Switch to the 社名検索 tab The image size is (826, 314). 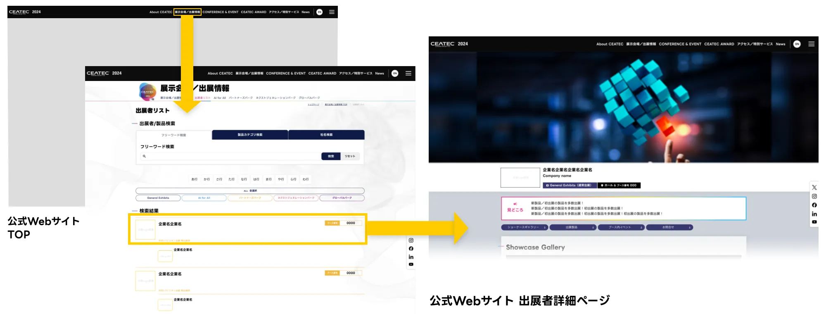click(326, 135)
